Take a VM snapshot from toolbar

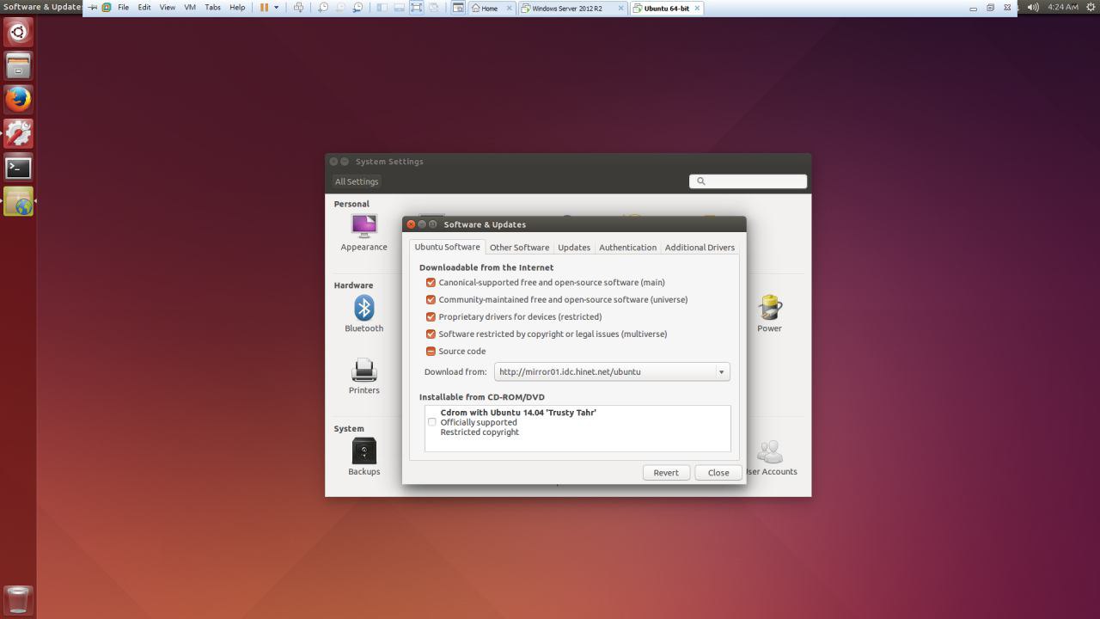[x=323, y=8]
